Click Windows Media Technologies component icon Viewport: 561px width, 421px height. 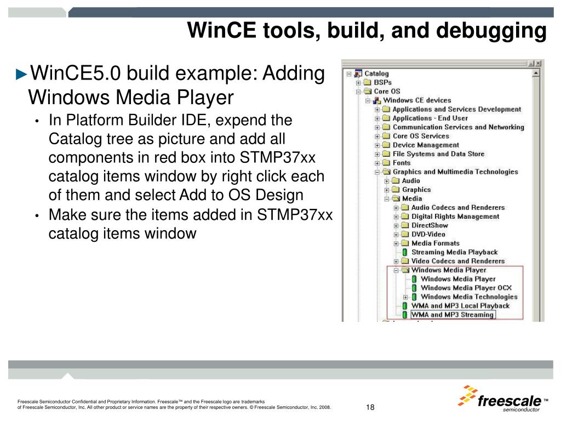coord(414,297)
